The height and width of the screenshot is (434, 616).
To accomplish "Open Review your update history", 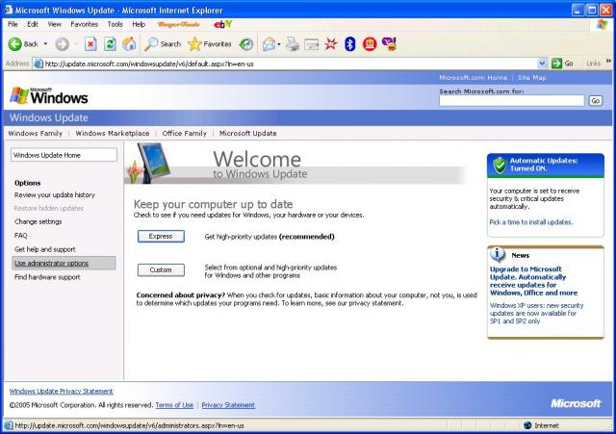I will point(55,195).
